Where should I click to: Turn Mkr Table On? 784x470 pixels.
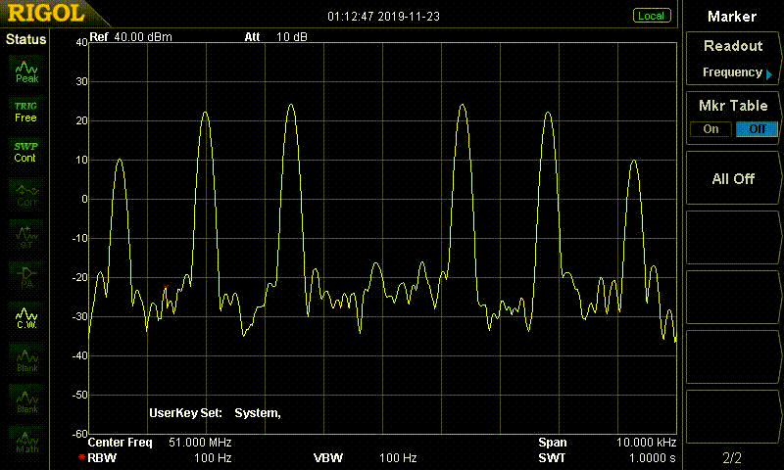pos(710,128)
